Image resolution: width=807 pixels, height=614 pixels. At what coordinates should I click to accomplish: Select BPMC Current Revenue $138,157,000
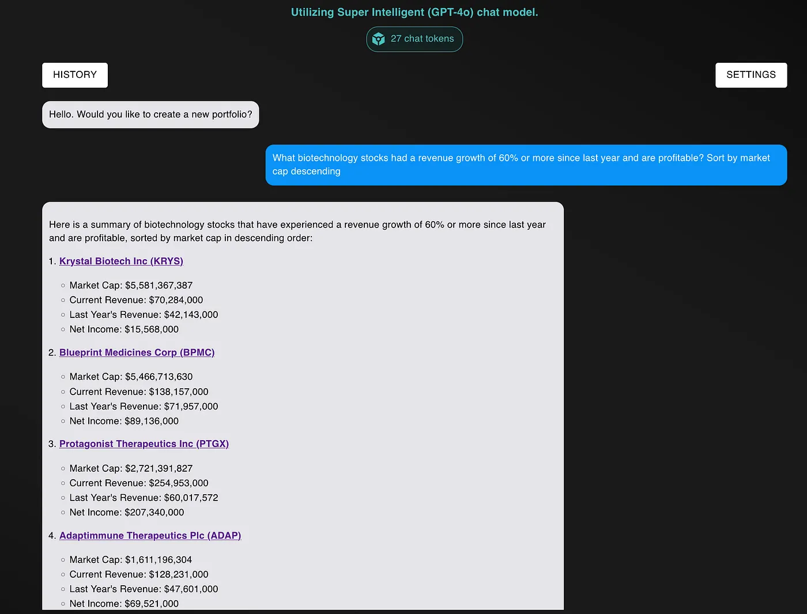[139, 392]
